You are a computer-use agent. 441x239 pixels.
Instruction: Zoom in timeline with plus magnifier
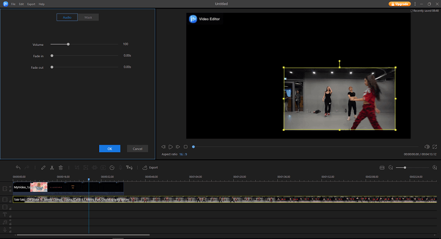coord(435,168)
